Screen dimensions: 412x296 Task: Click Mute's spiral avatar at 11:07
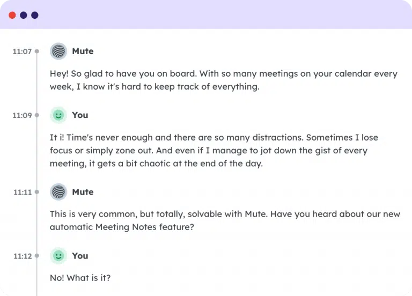click(58, 51)
